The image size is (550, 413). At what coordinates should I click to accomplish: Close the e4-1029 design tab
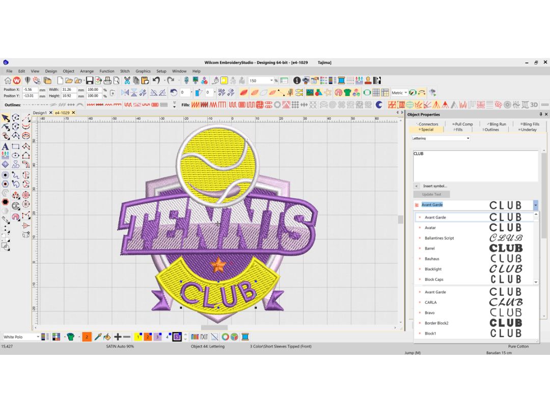[73, 113]
